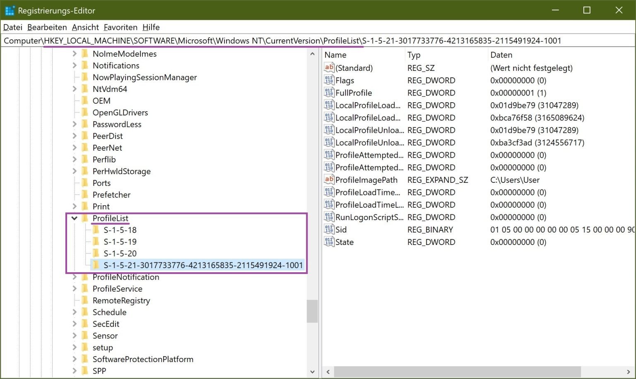Click the DWORD icon next to State
This screenshot has width=636, height=379.
click(329, 242)
